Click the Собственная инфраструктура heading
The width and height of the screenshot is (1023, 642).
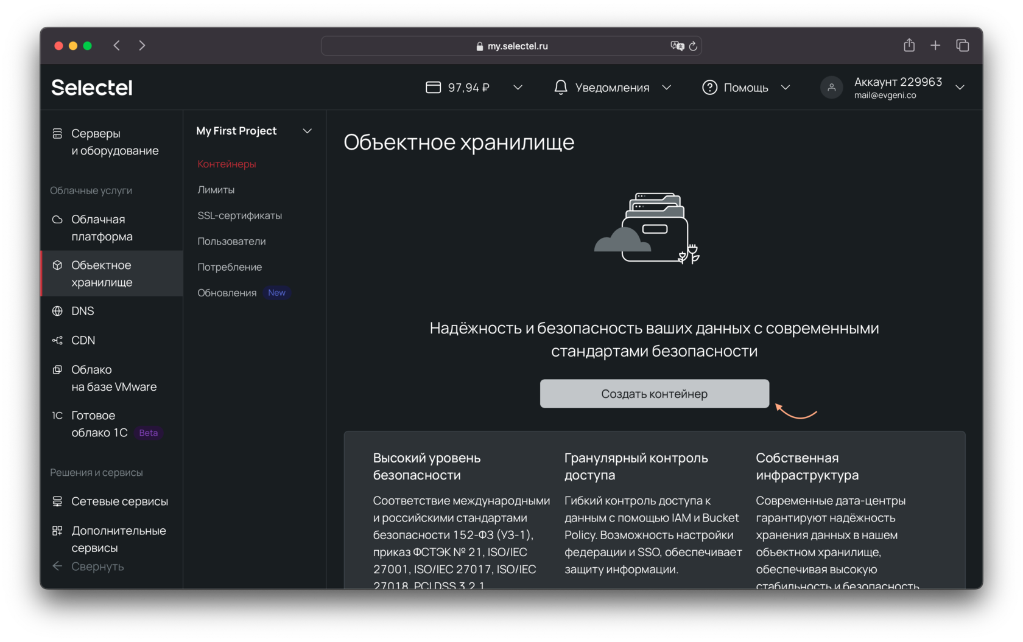click(x=807, y=466)
